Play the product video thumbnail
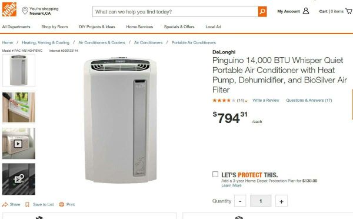The width and height of the screenshot is (353, 219). [18, 143]
